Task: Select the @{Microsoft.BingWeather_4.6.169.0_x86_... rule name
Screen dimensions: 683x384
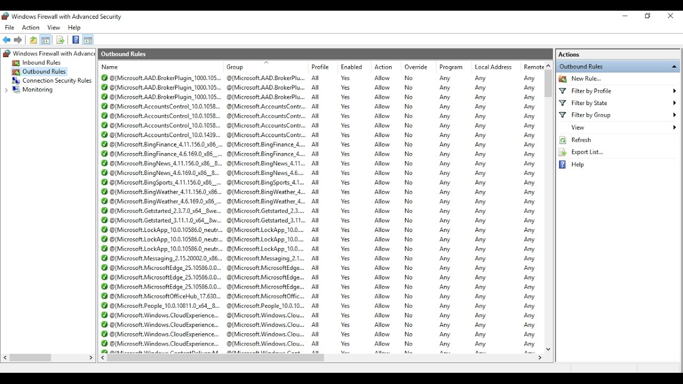Action: click(x=165, y=201)
